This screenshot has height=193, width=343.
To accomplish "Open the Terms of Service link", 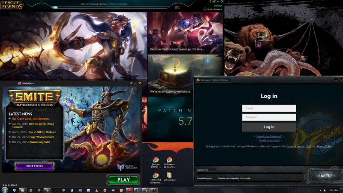I will 295,146.
